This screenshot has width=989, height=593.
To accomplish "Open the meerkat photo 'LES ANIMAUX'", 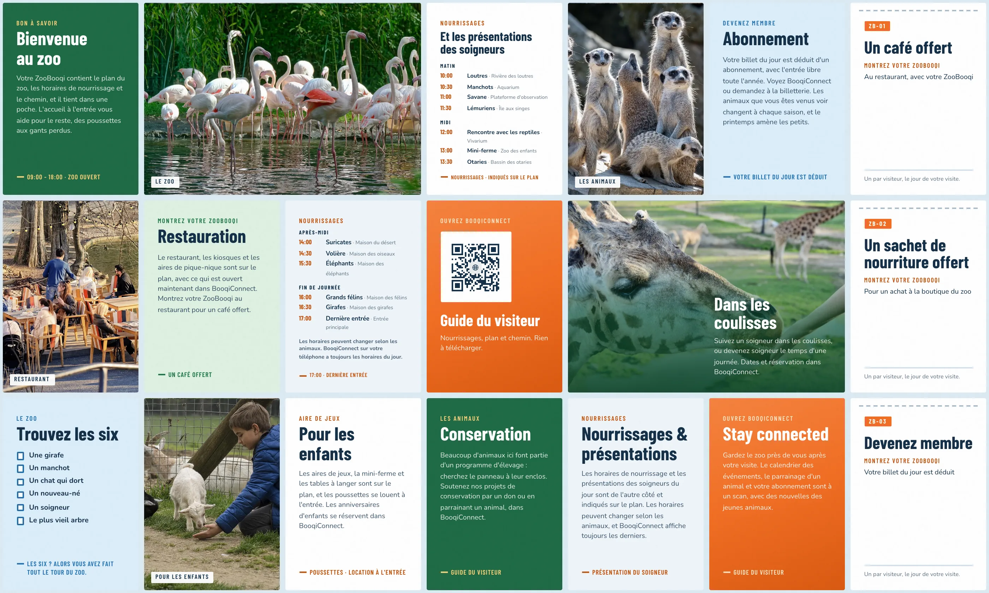I will (x=635, y=99).
